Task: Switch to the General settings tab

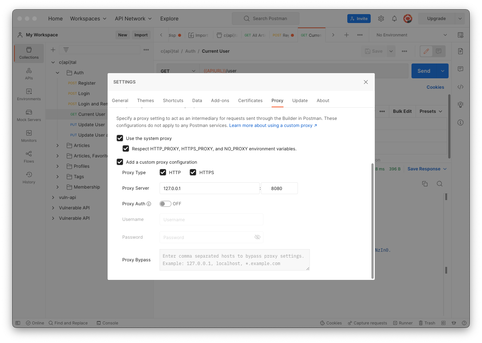Action: point(120,101)
